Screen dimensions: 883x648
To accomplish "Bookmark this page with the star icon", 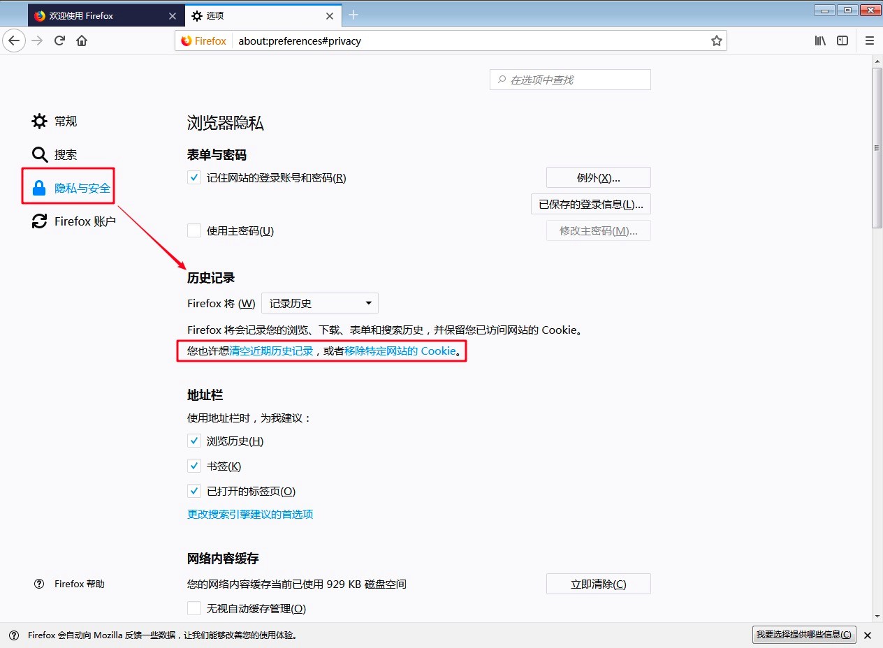I will [x=716, y=40].
